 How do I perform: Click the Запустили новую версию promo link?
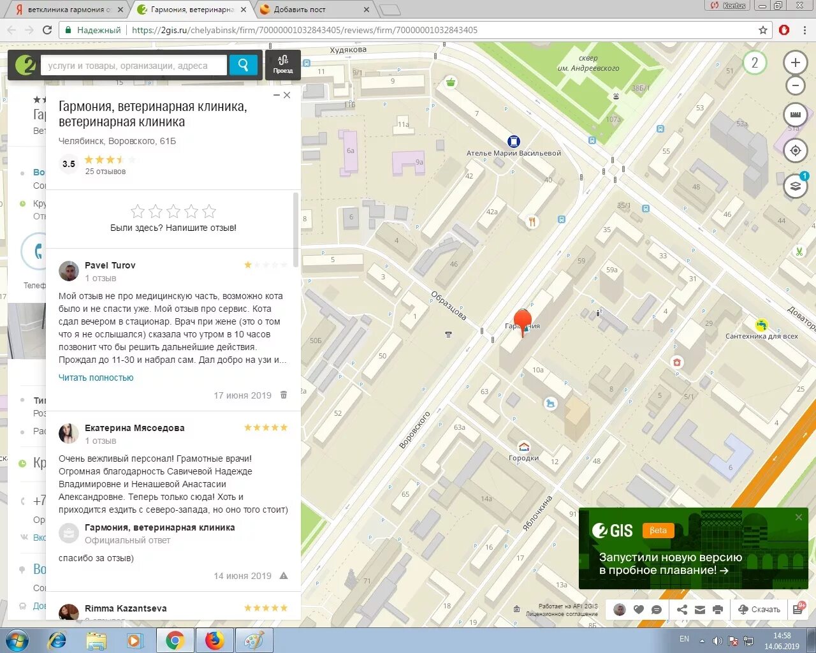tap(670, 564)
